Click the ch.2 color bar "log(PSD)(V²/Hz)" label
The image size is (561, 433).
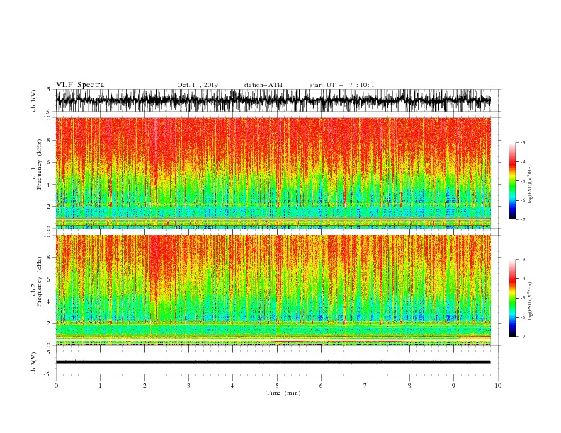tap(531, 301)
